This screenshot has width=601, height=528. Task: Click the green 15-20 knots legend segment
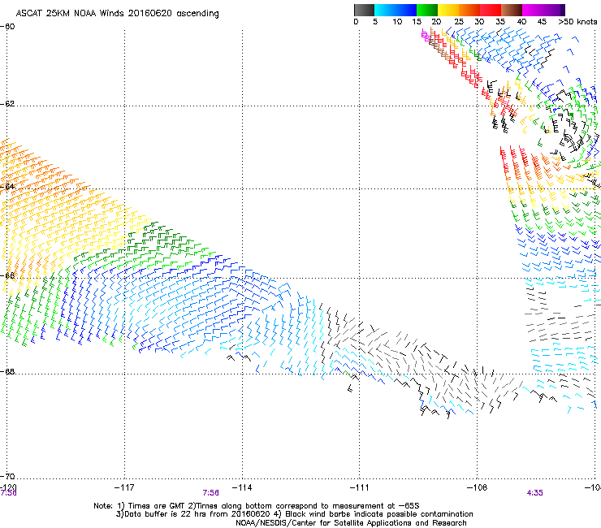[x=427, y=10]
